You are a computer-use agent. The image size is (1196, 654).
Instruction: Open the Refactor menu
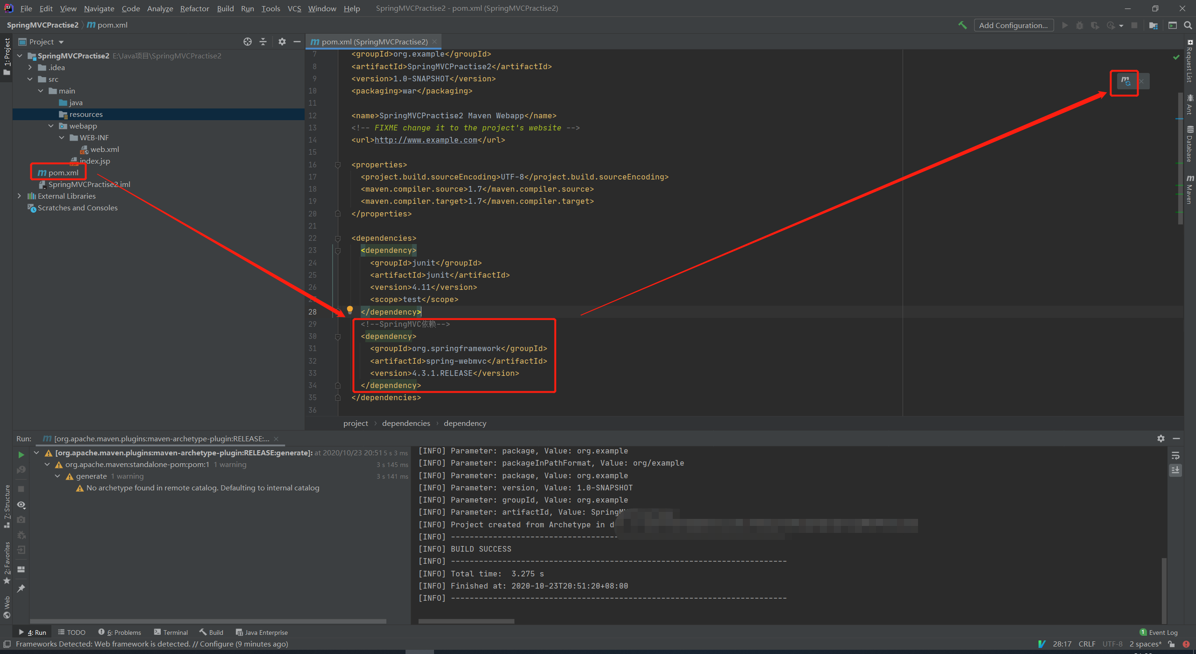(x=194, y=8)
